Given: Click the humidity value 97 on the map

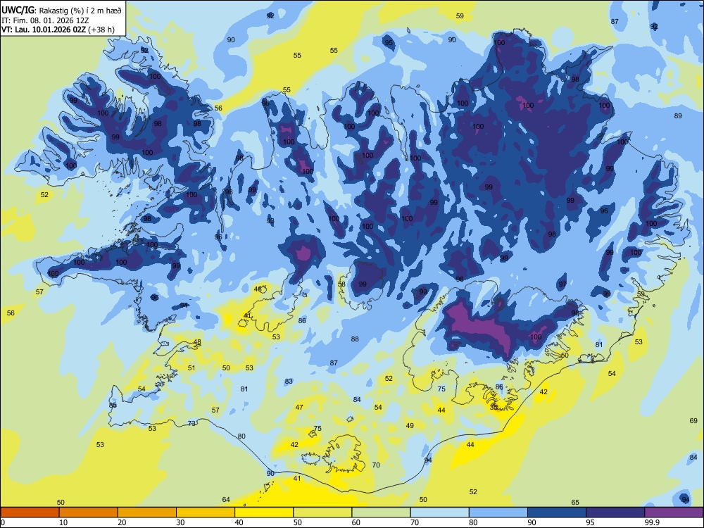Looking at the screenshot, I should point(562,284).
